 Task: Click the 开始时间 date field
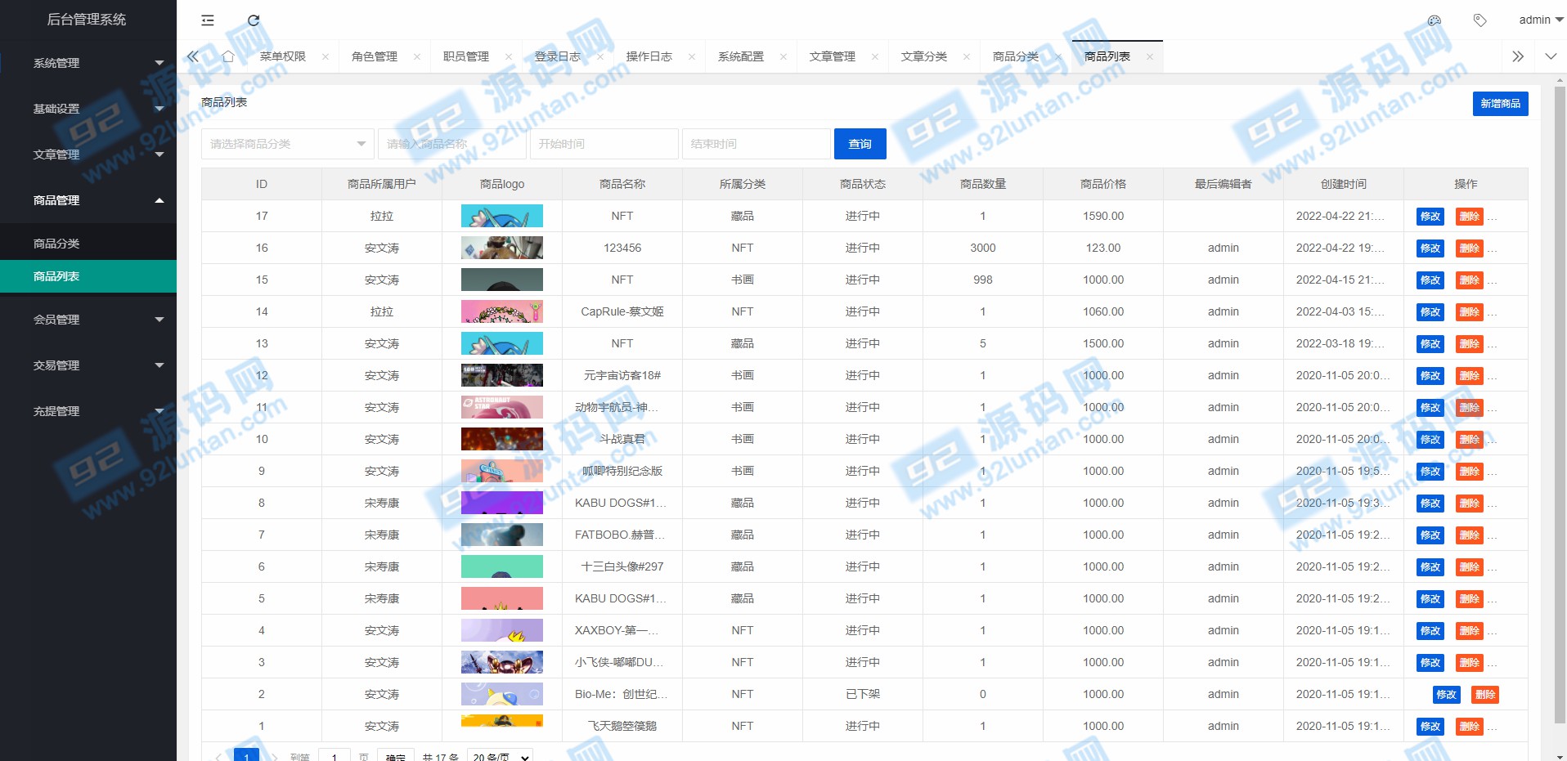pyautogui.click(x=604, y=144)
